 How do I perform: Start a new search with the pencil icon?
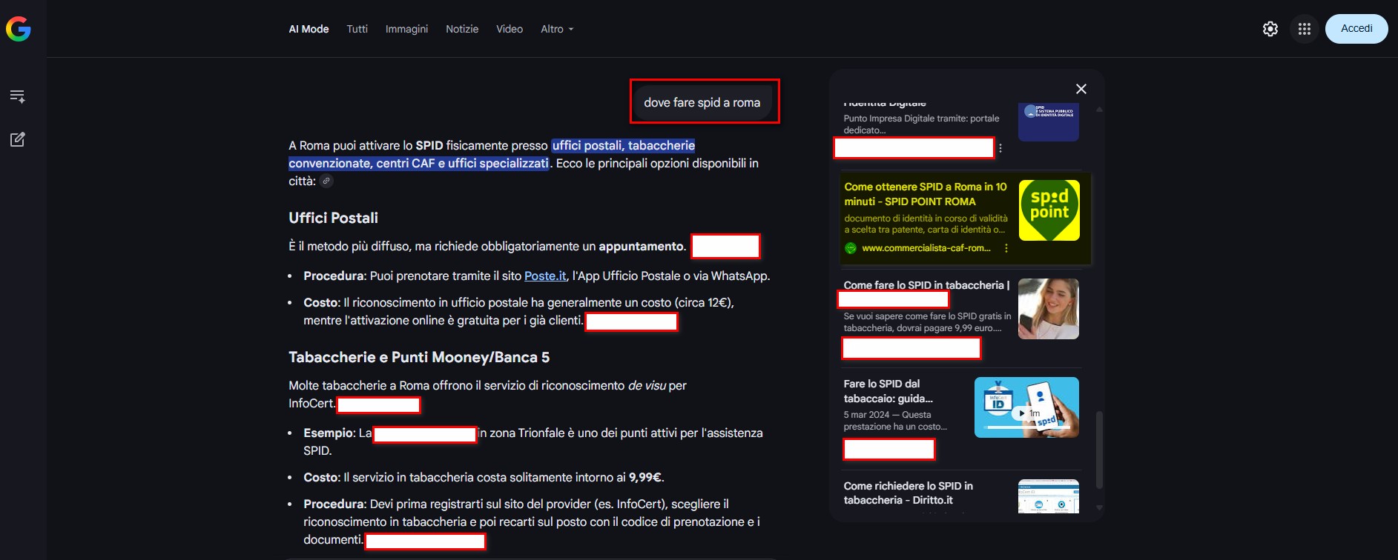click(18, 139)
